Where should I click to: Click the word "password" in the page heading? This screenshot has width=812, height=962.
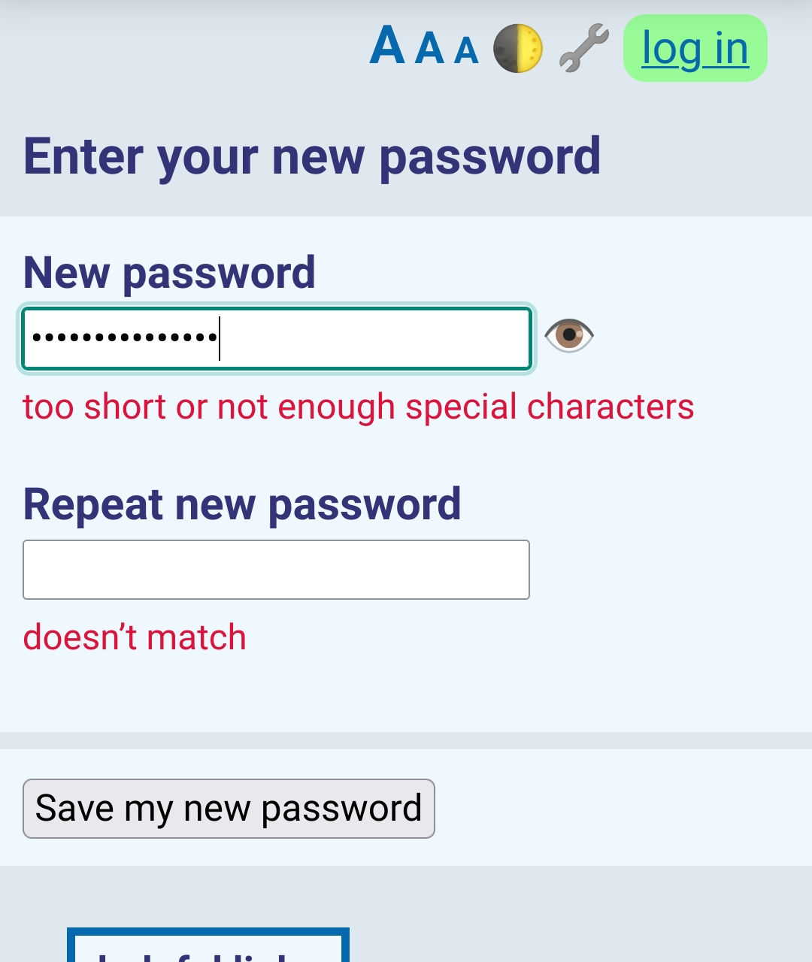pos(489,156)
